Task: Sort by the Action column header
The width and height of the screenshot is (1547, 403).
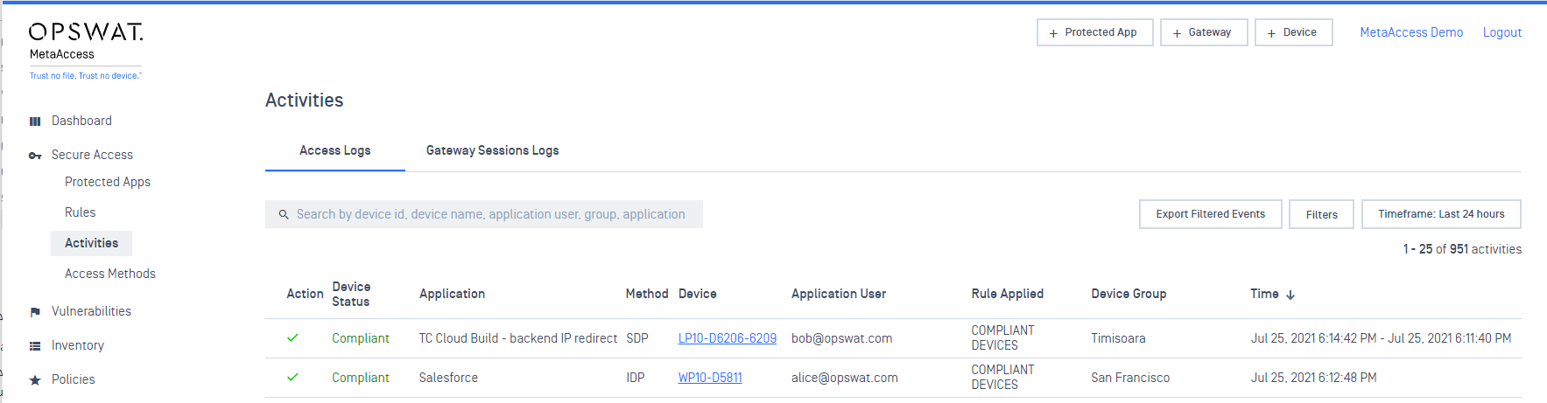Action: pos(306,294)
